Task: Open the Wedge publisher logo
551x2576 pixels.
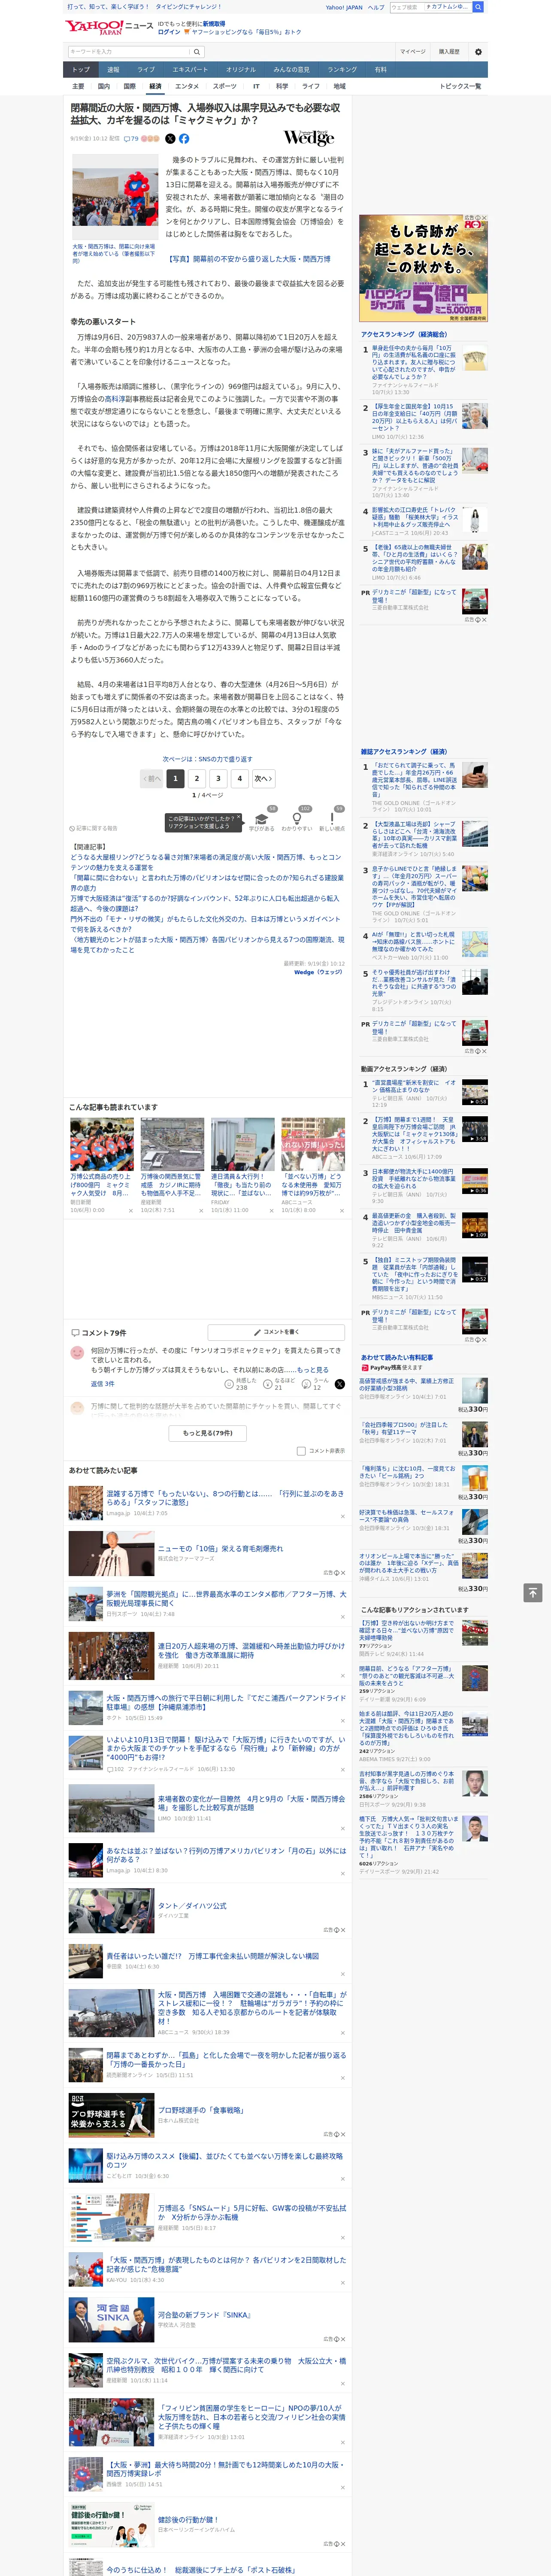Action: pos(309,138)
